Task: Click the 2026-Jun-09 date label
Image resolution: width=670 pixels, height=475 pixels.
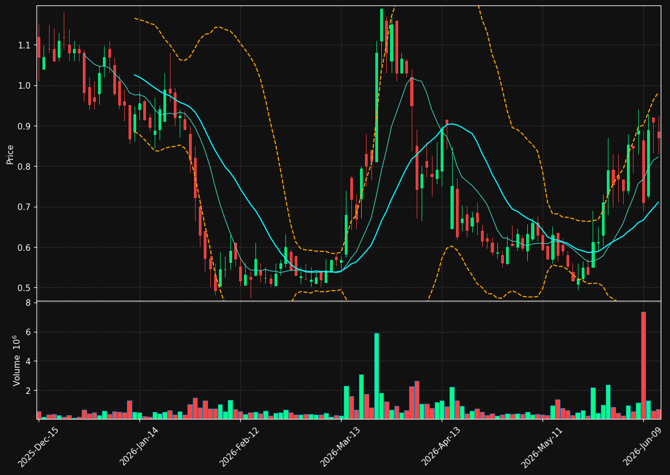Action: click(x=643, y=447)
